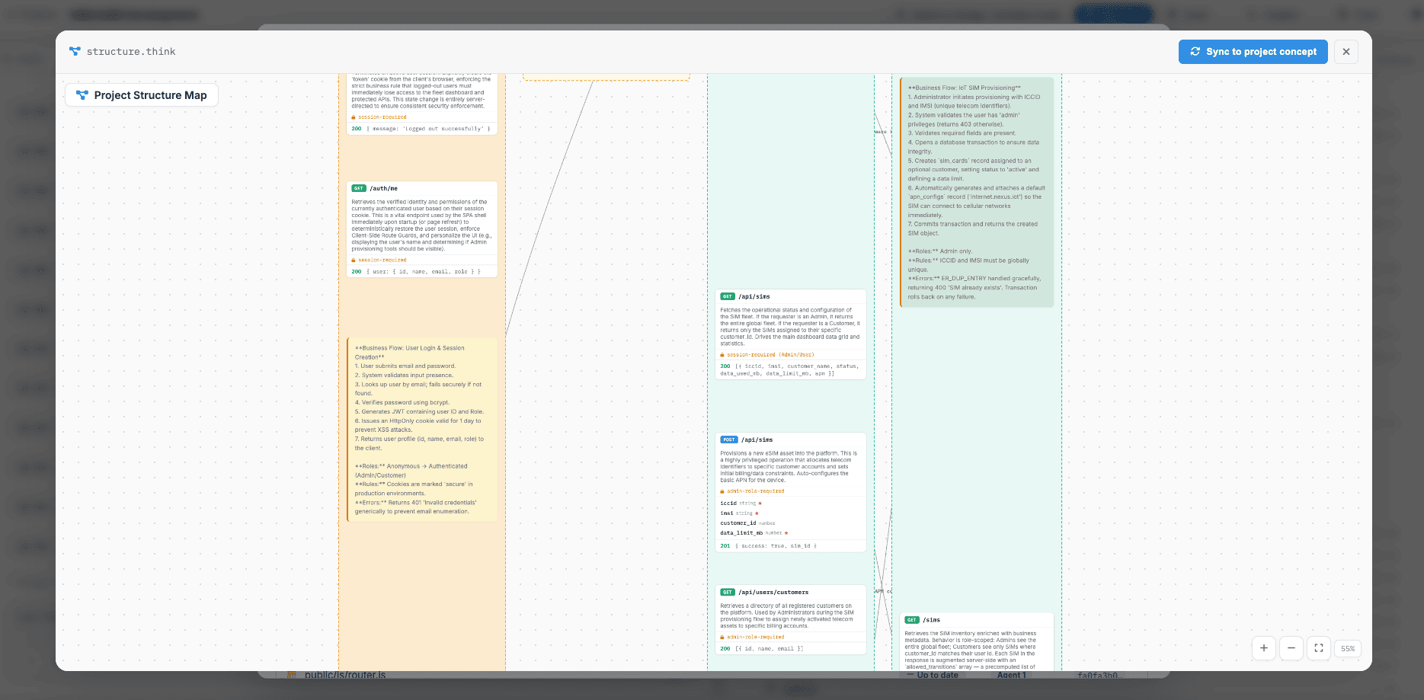The image size is (1424, 700).
Task: Click the Project Structure Map label
Action: click(x=142, y=95)
